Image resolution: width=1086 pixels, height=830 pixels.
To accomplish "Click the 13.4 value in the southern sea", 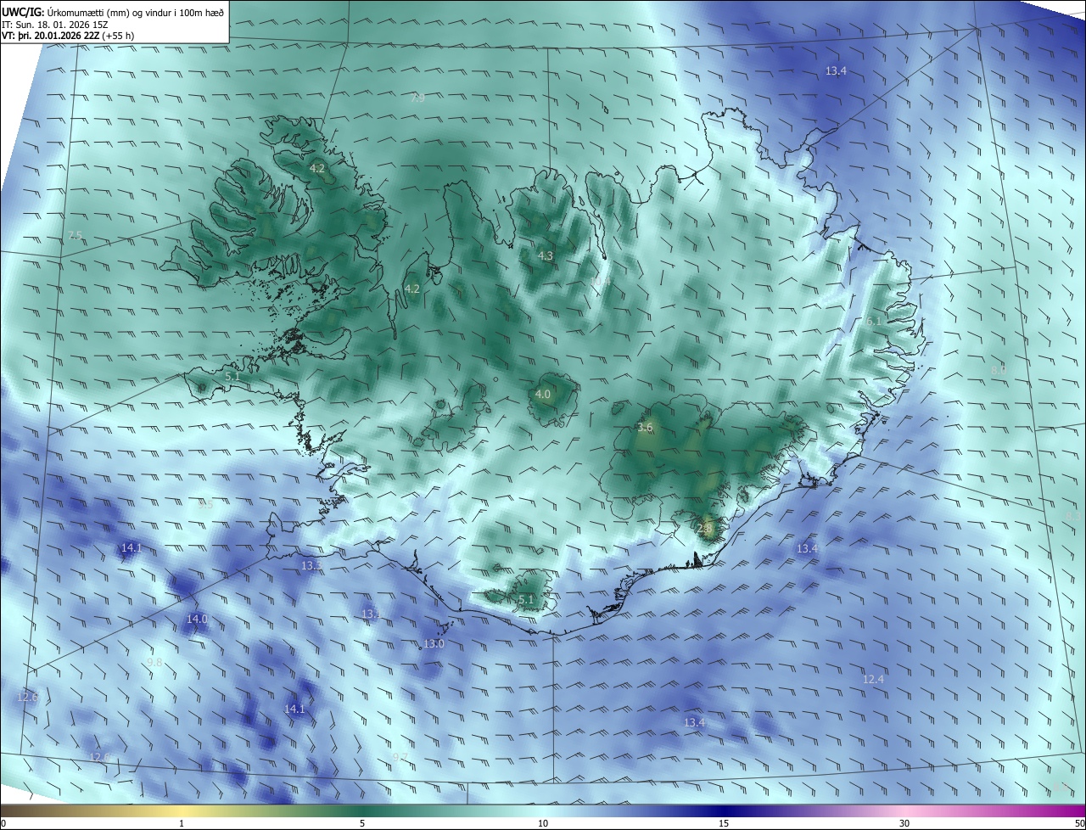I will [x=694, y=722].
